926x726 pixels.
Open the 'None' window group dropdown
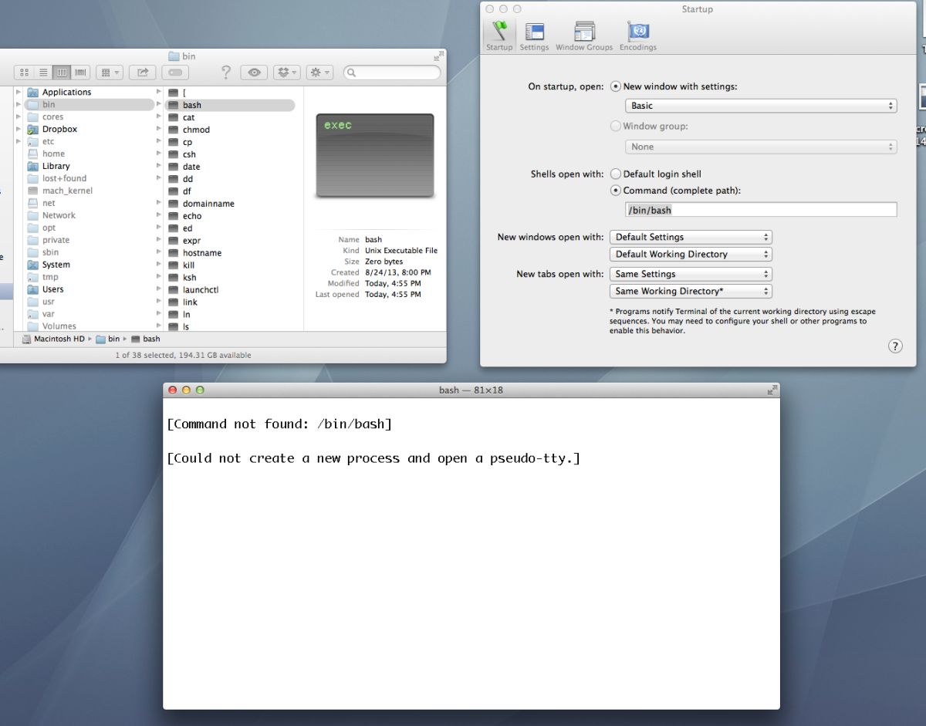[761, 147]
